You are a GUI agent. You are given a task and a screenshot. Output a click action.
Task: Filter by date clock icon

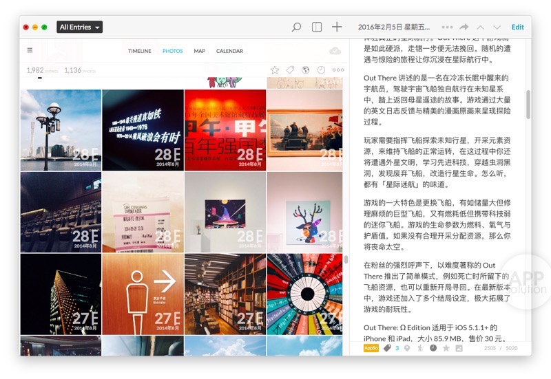click(321, 70)
